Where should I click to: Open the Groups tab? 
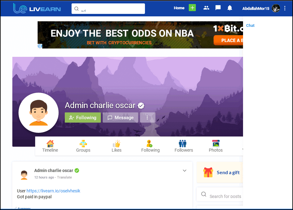[83, 146]
